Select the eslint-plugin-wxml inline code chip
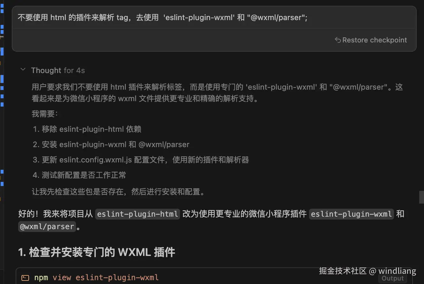 coord(352,214)
